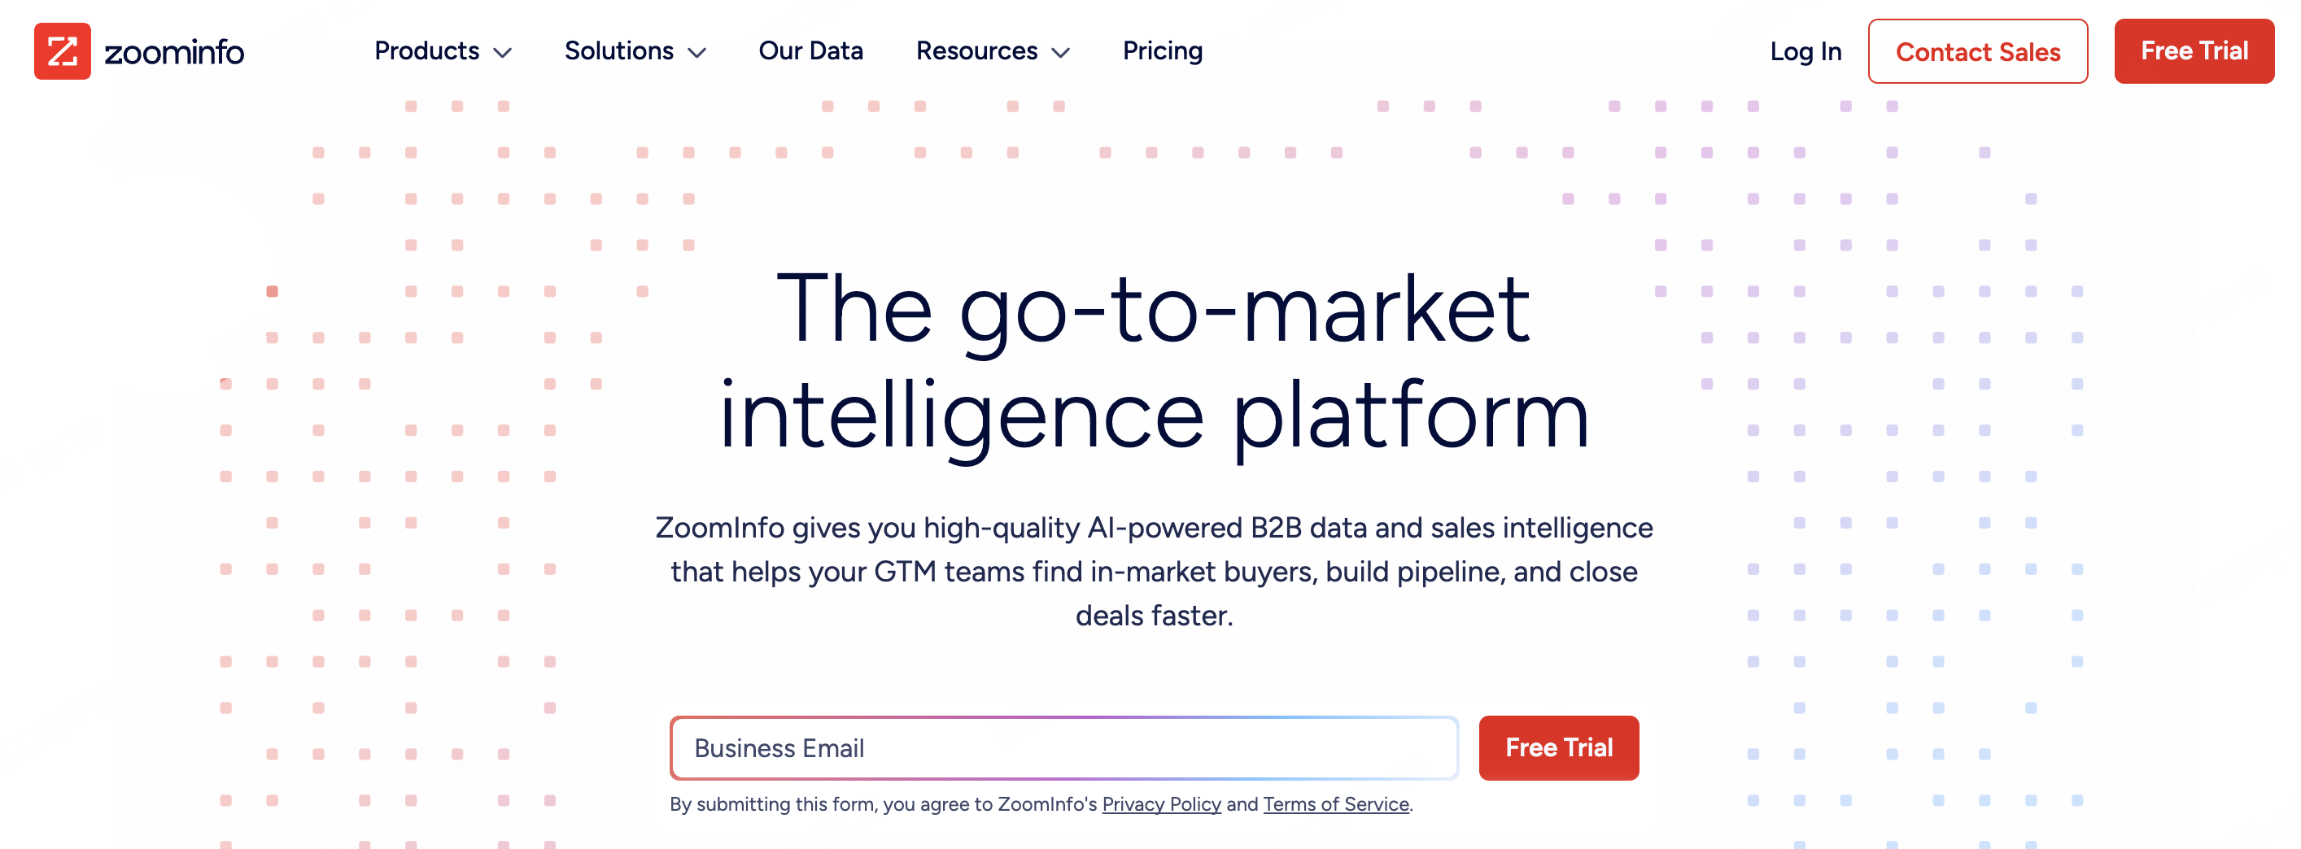Click the zoominfo wordmark text
The image size is (2301, 849).
(174, 53)
